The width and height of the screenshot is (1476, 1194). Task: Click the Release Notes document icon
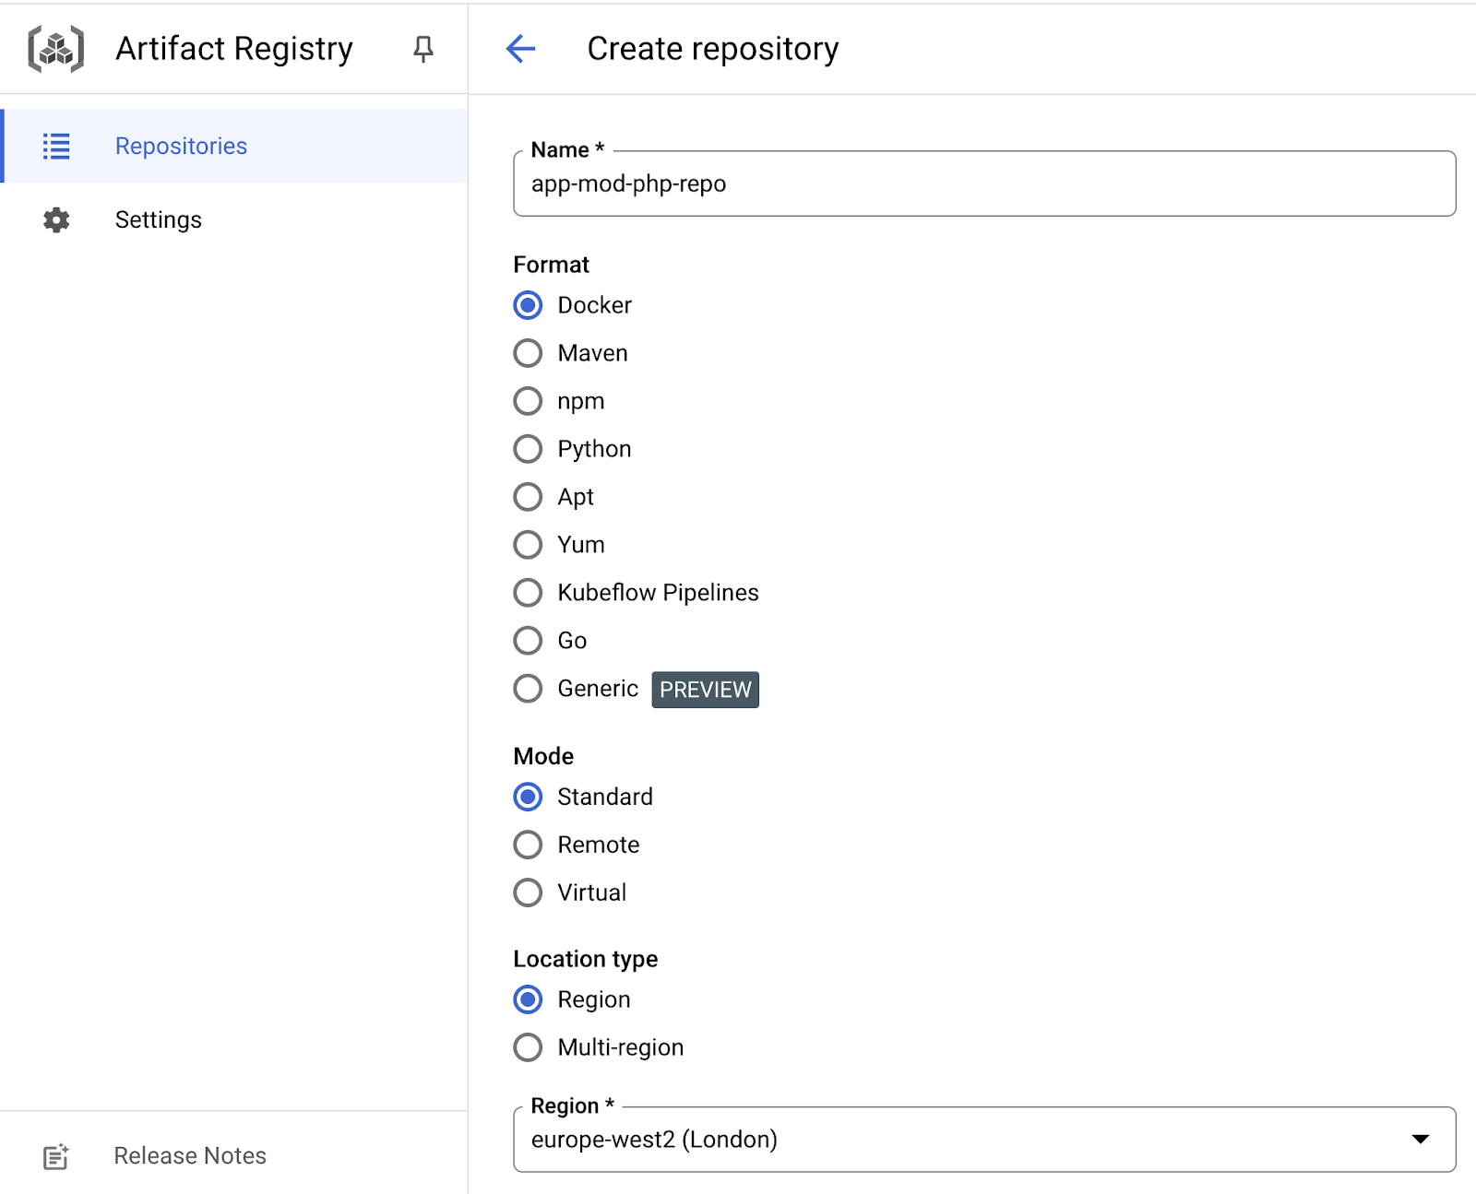tap(56, 1156)
